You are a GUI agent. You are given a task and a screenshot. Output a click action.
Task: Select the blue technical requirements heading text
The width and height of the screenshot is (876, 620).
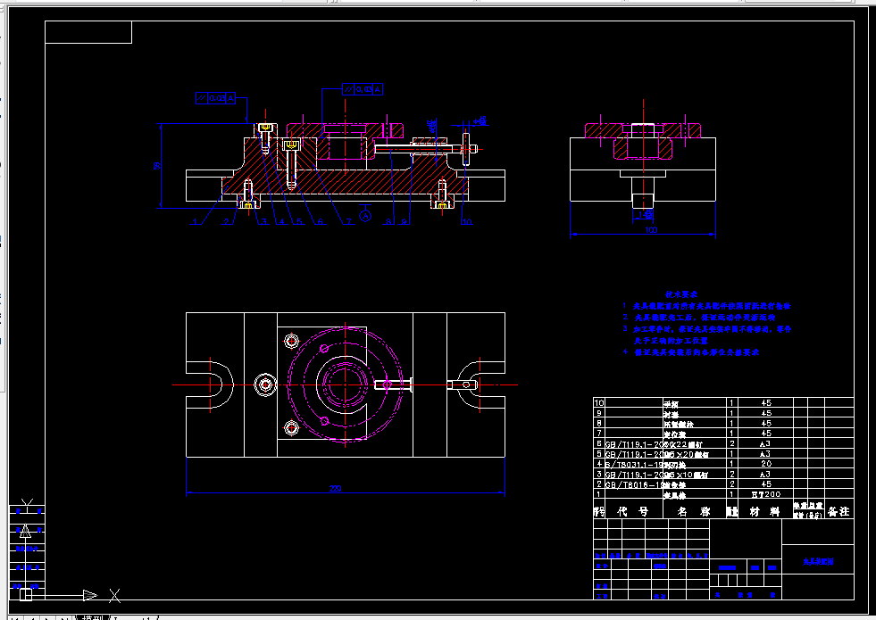coord(681,294)
